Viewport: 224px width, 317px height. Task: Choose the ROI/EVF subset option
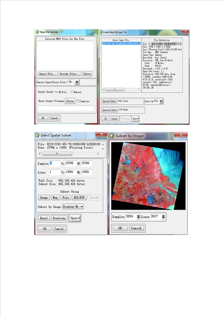(x=79, y=197)
